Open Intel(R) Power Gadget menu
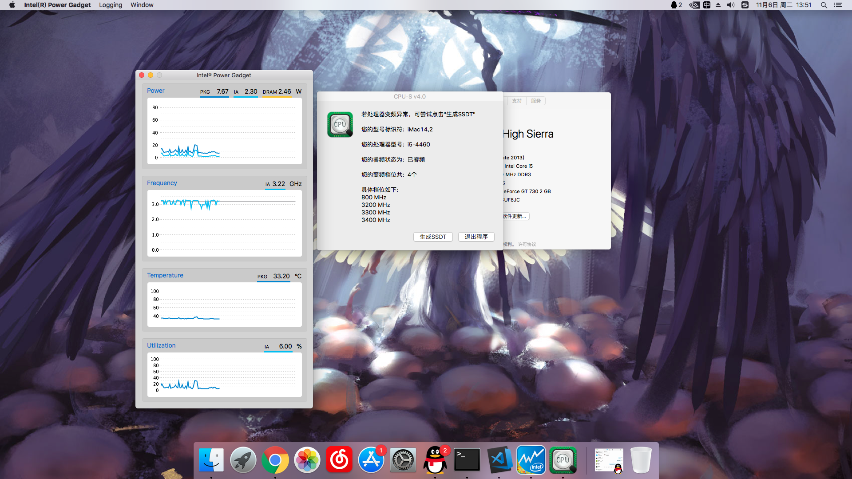 point(57,5)
